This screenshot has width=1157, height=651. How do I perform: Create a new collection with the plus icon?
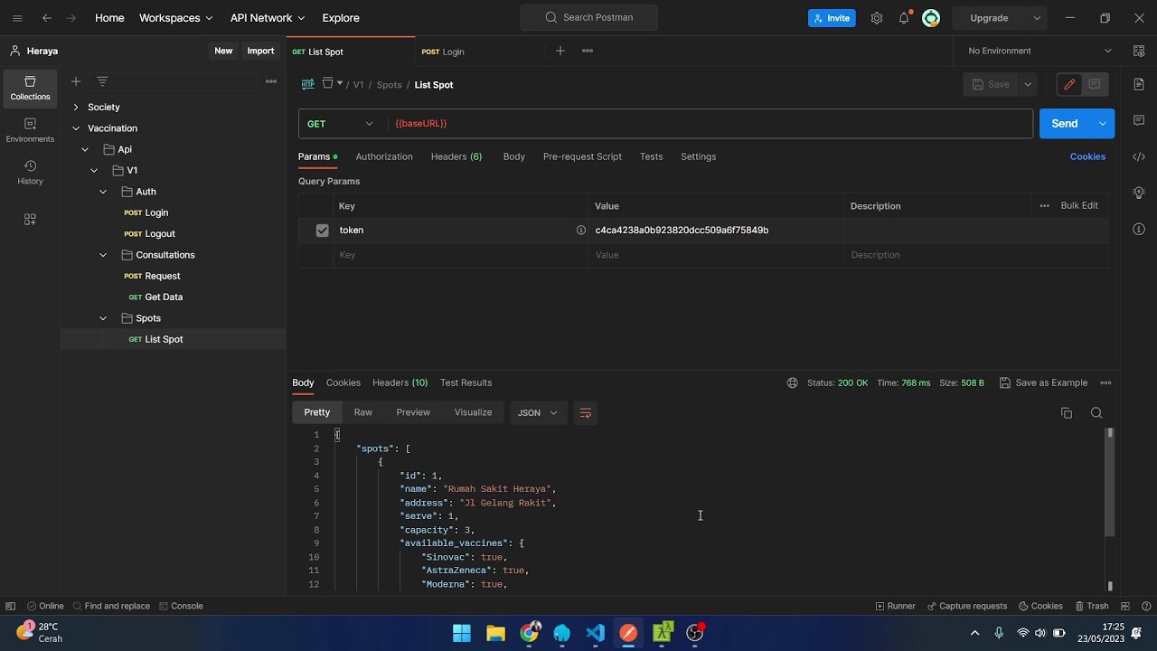click(76, 81)
